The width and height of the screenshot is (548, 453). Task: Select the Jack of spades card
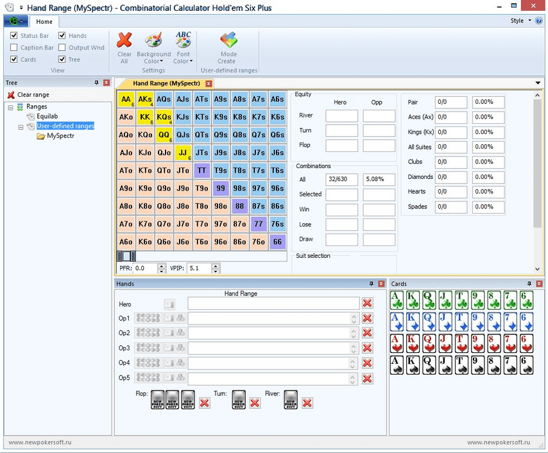[445, 365]
